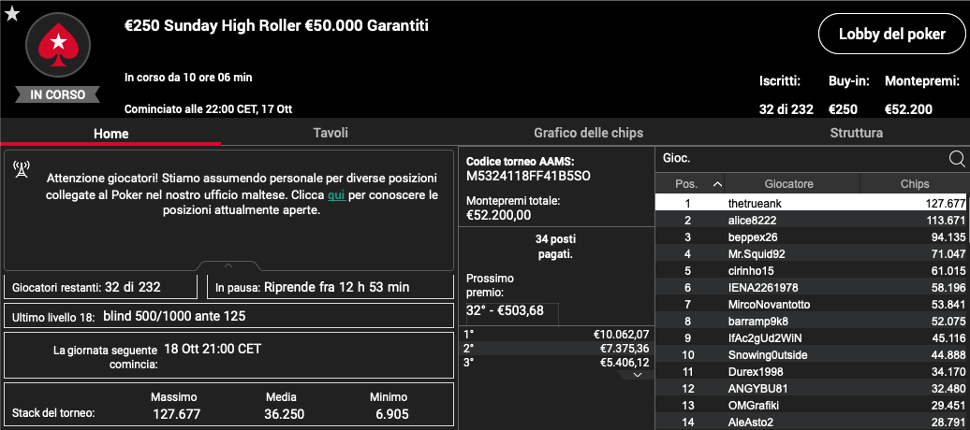Click the broadcast antenna announcement icon
The height and width of the screenshot is (430, 970).
click(21, 170)
